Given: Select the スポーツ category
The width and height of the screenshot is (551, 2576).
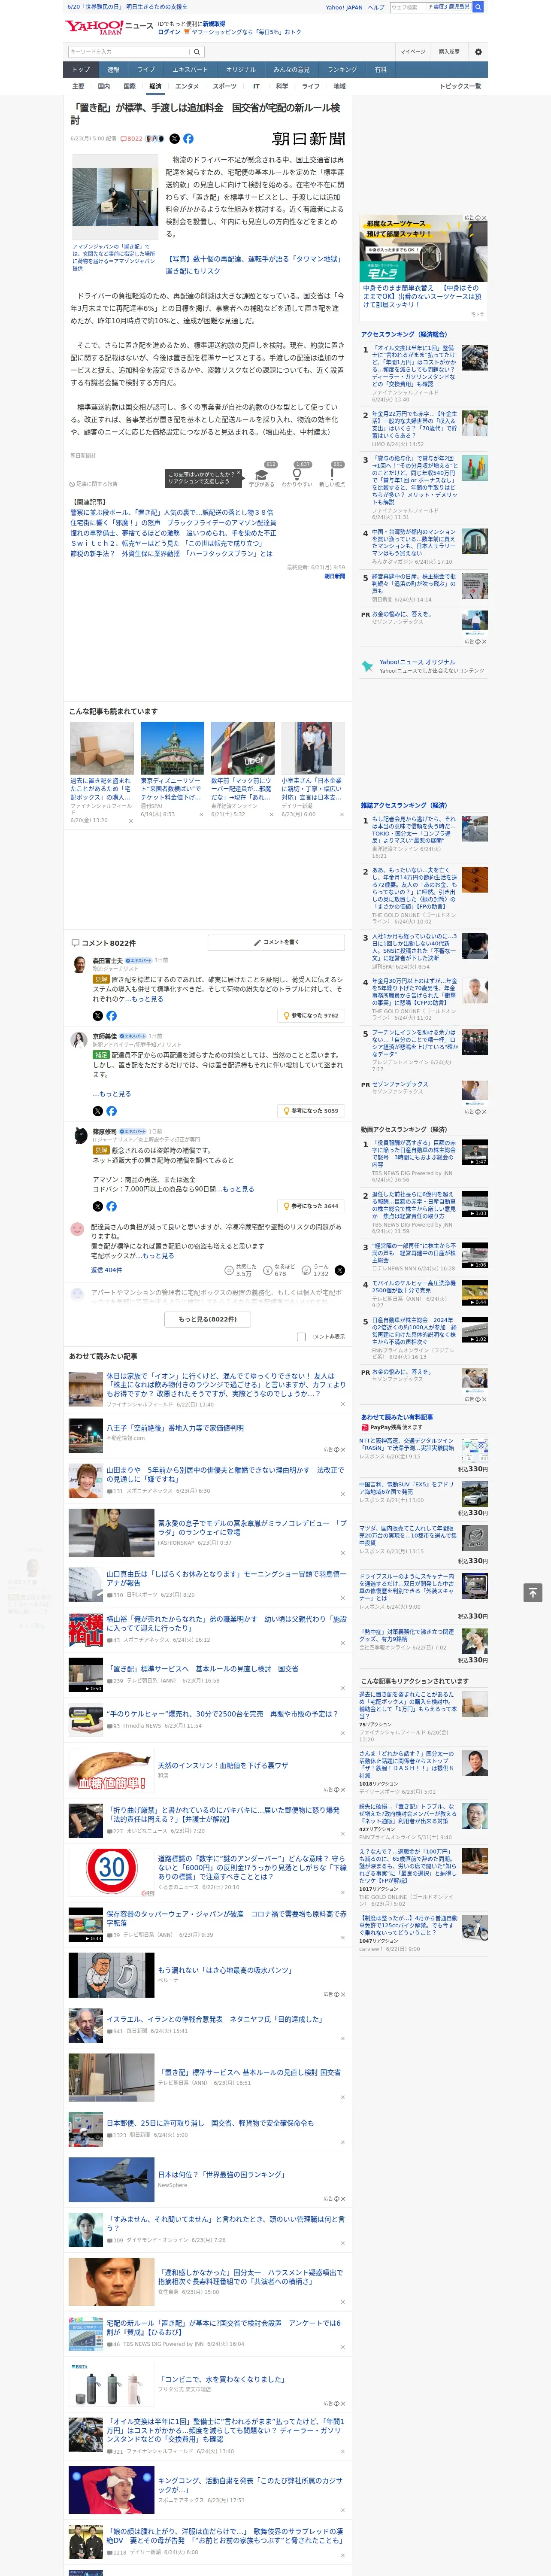Looking at the screenshot, I should 225,86.
